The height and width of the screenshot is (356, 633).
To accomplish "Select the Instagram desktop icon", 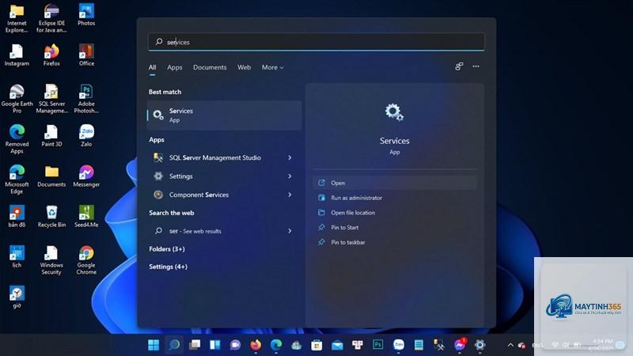I will [x=17, y=55].
